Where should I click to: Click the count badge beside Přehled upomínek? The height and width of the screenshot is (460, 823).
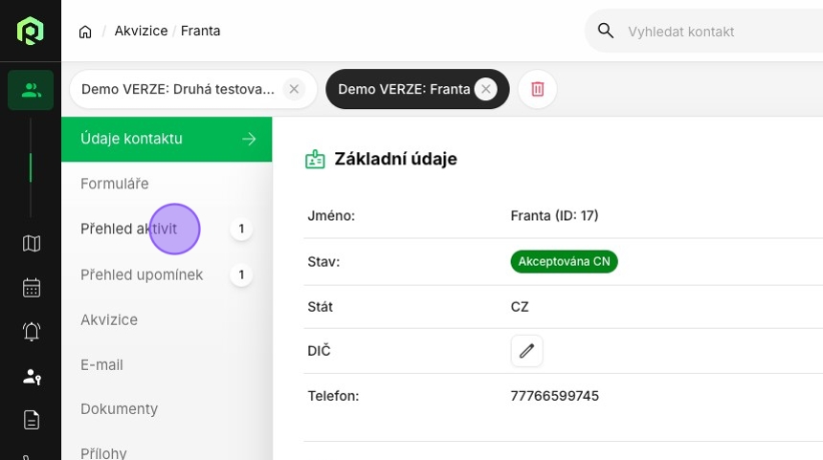tap(241, 274)
